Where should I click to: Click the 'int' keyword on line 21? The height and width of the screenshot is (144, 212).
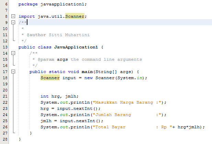[45, 97]
